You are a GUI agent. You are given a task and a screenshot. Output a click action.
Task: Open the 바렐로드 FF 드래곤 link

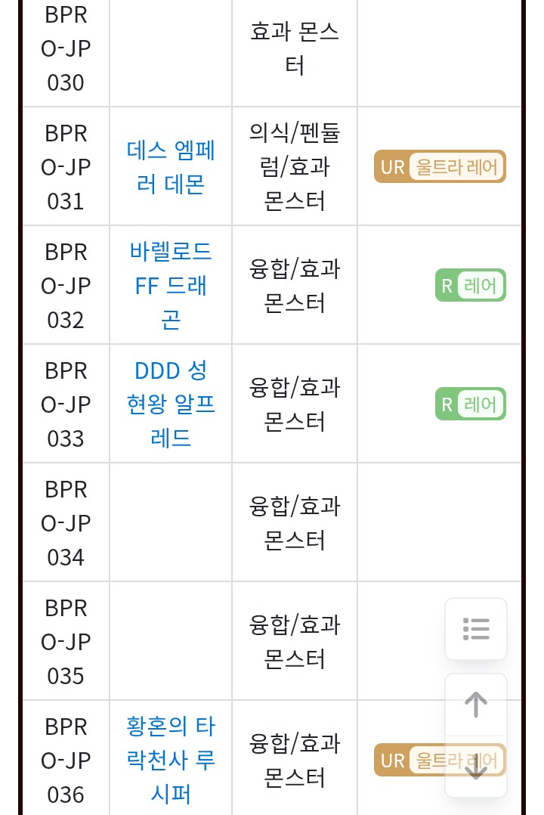coord(171,286)
